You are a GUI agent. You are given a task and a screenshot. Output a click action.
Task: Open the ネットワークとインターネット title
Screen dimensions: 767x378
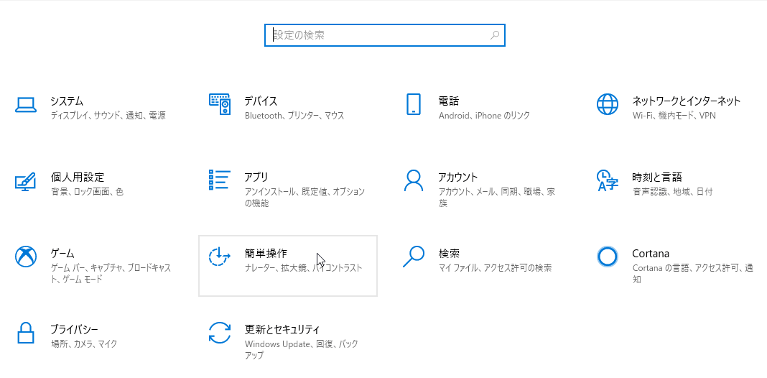(x=687, y=101)
